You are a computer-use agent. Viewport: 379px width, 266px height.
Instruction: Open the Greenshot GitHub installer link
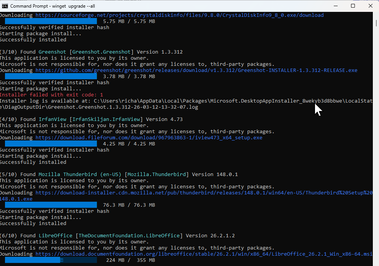tap(197, 70)
